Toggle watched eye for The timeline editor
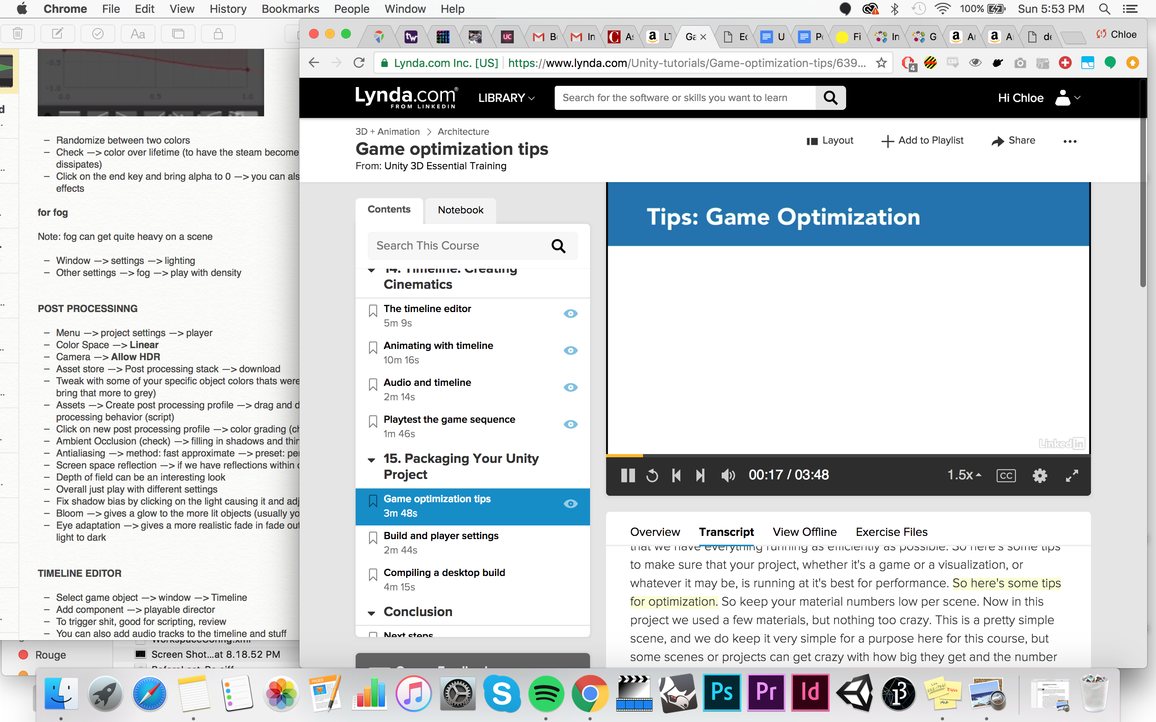 coord(570,314)
